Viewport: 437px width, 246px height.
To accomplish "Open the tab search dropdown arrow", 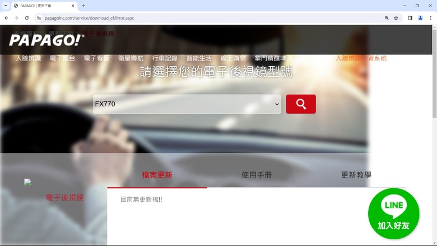I will [6, 6].
